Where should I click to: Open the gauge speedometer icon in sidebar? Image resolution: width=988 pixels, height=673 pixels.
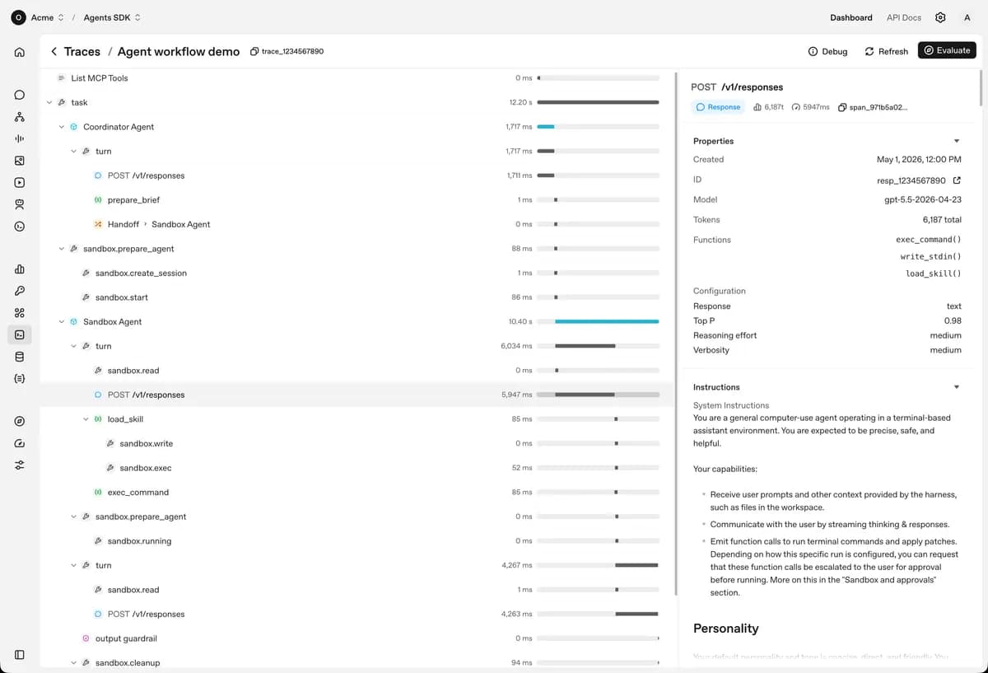pos(20,443)
